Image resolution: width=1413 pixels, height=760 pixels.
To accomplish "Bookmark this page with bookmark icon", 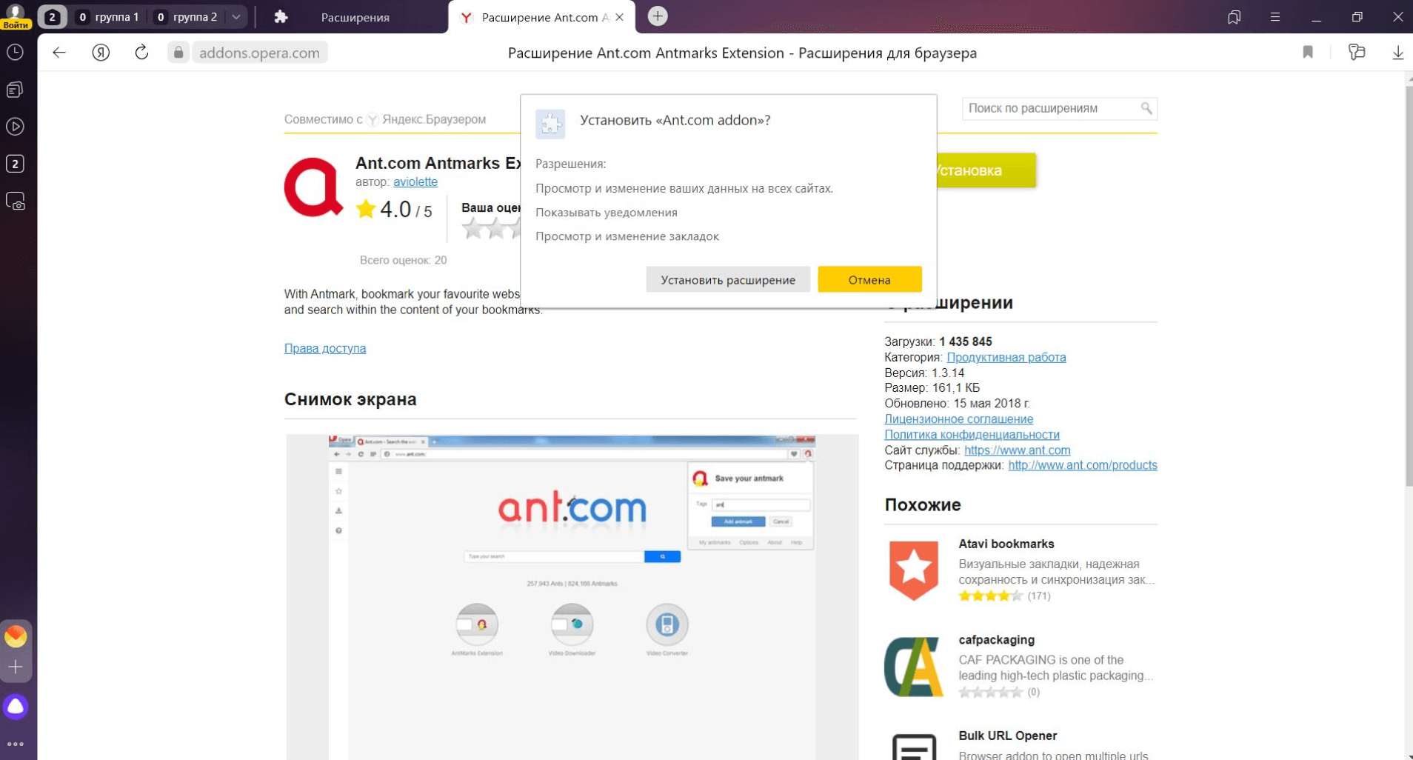I will click(x=1308, y=53).
